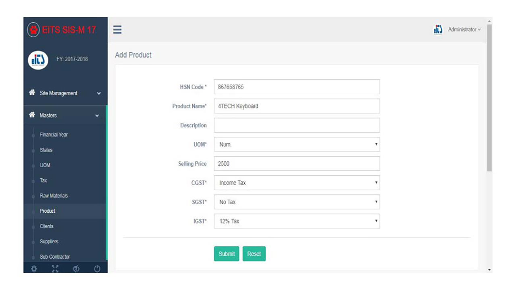This screenshot has width=516, height=290.
Task: Open UOM in the sidebar menu
Action: tap(45, 165)
